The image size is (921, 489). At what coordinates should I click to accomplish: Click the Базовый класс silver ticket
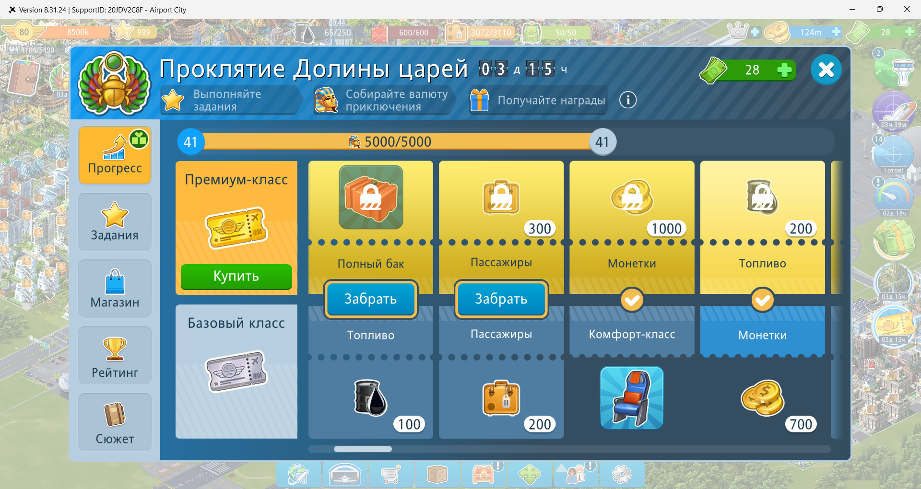click(236, 372)
